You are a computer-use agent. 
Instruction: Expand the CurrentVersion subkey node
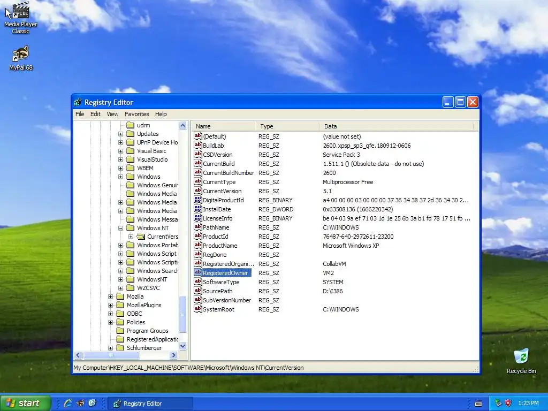(x=131, y=237)
